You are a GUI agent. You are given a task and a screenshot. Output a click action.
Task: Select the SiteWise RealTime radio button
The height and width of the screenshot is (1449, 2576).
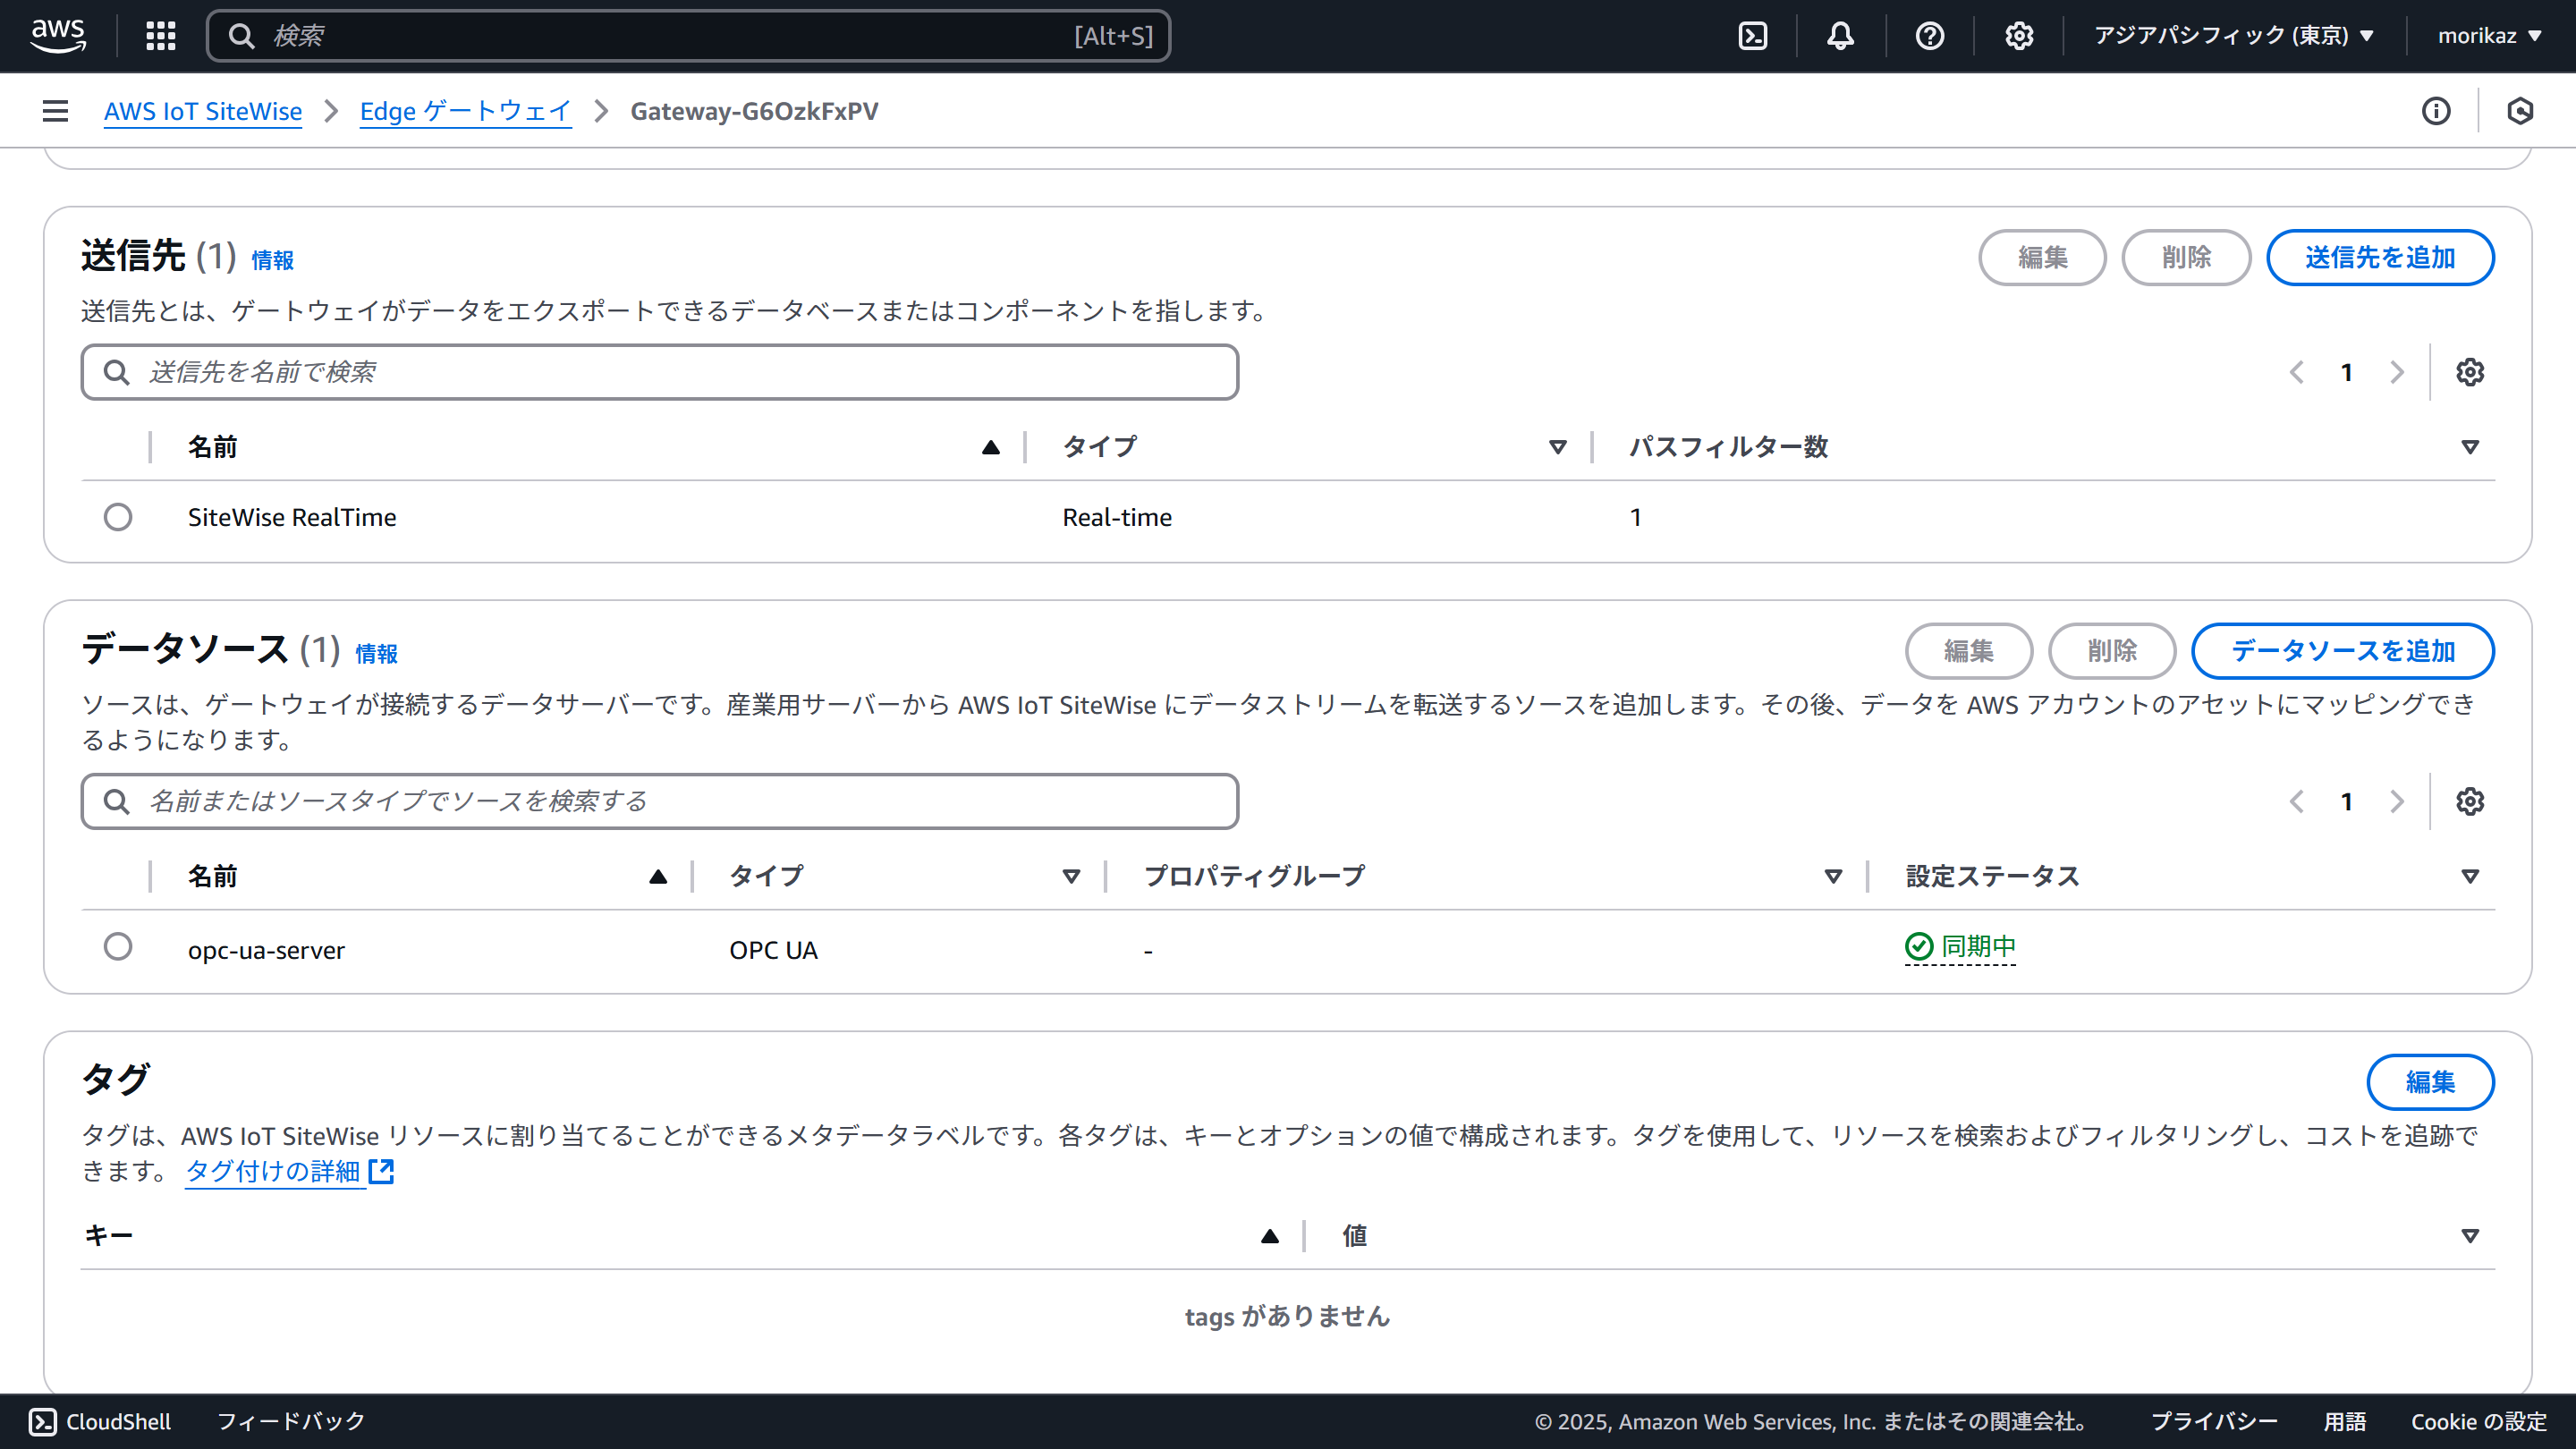tap(118, 517)
